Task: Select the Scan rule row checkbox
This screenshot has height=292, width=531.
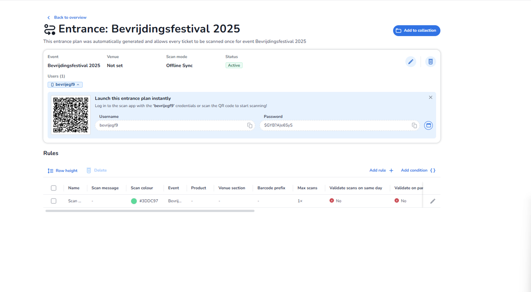Action: [54, 201]
